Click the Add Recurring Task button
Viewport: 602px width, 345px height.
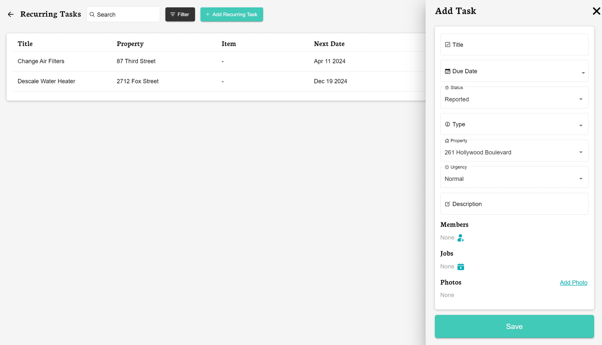coord(231,14)
